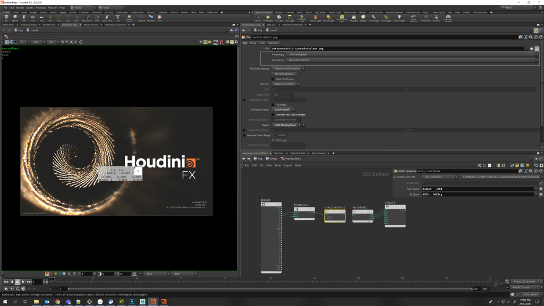Add a Sky Light from shelf
544x306 pixels.
click(x=354, y=18)
